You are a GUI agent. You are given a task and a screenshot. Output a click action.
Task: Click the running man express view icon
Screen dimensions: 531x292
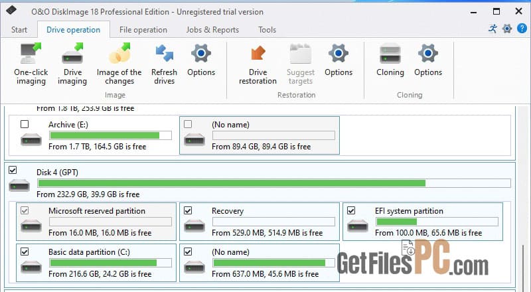[493, 29]
